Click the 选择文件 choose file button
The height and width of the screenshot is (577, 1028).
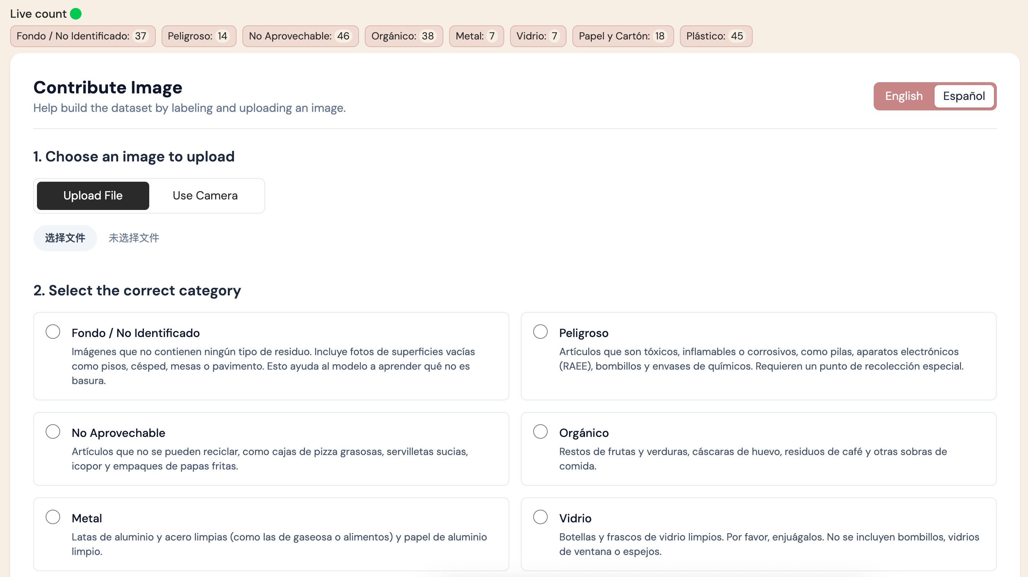tap(65, 238)
